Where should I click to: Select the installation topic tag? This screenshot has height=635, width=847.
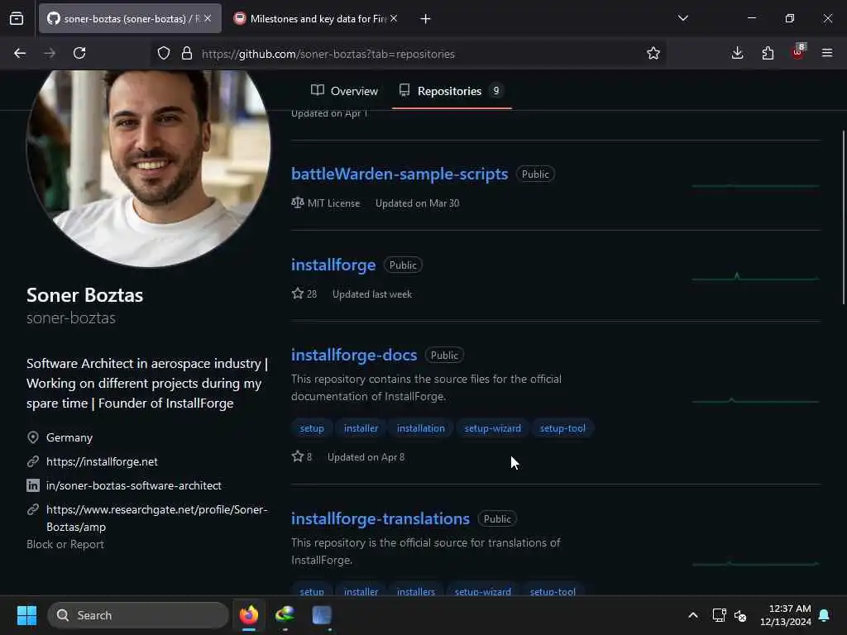(421, 428)
